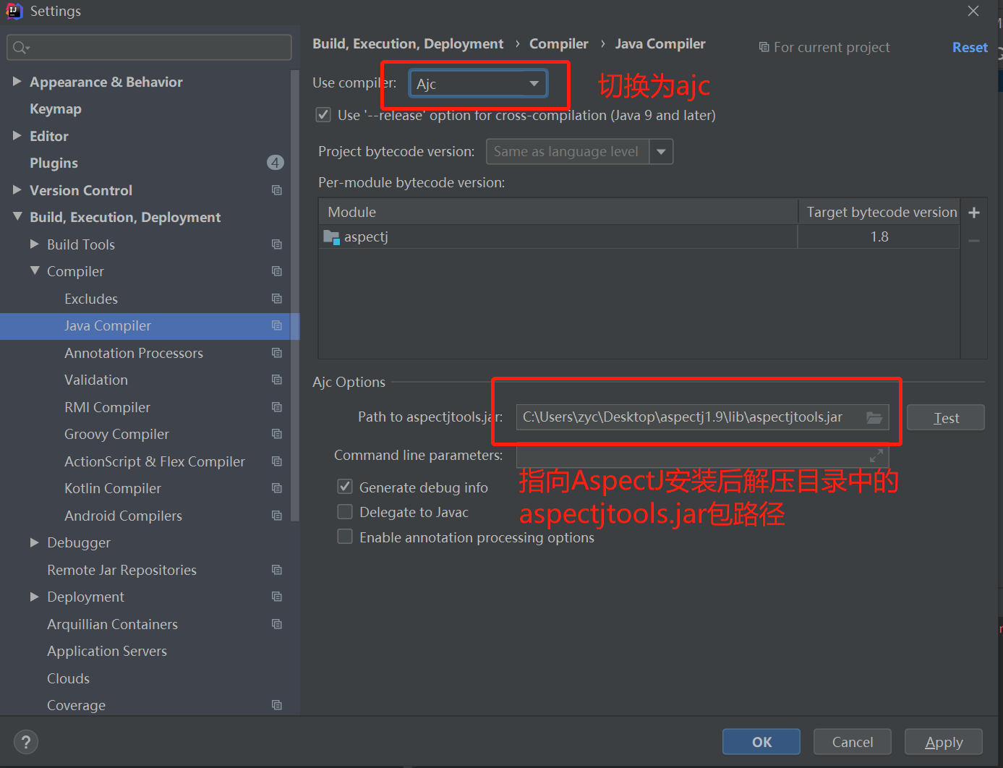Click the minus icon to remove module
1003x768 pixels.
[974, 241]
